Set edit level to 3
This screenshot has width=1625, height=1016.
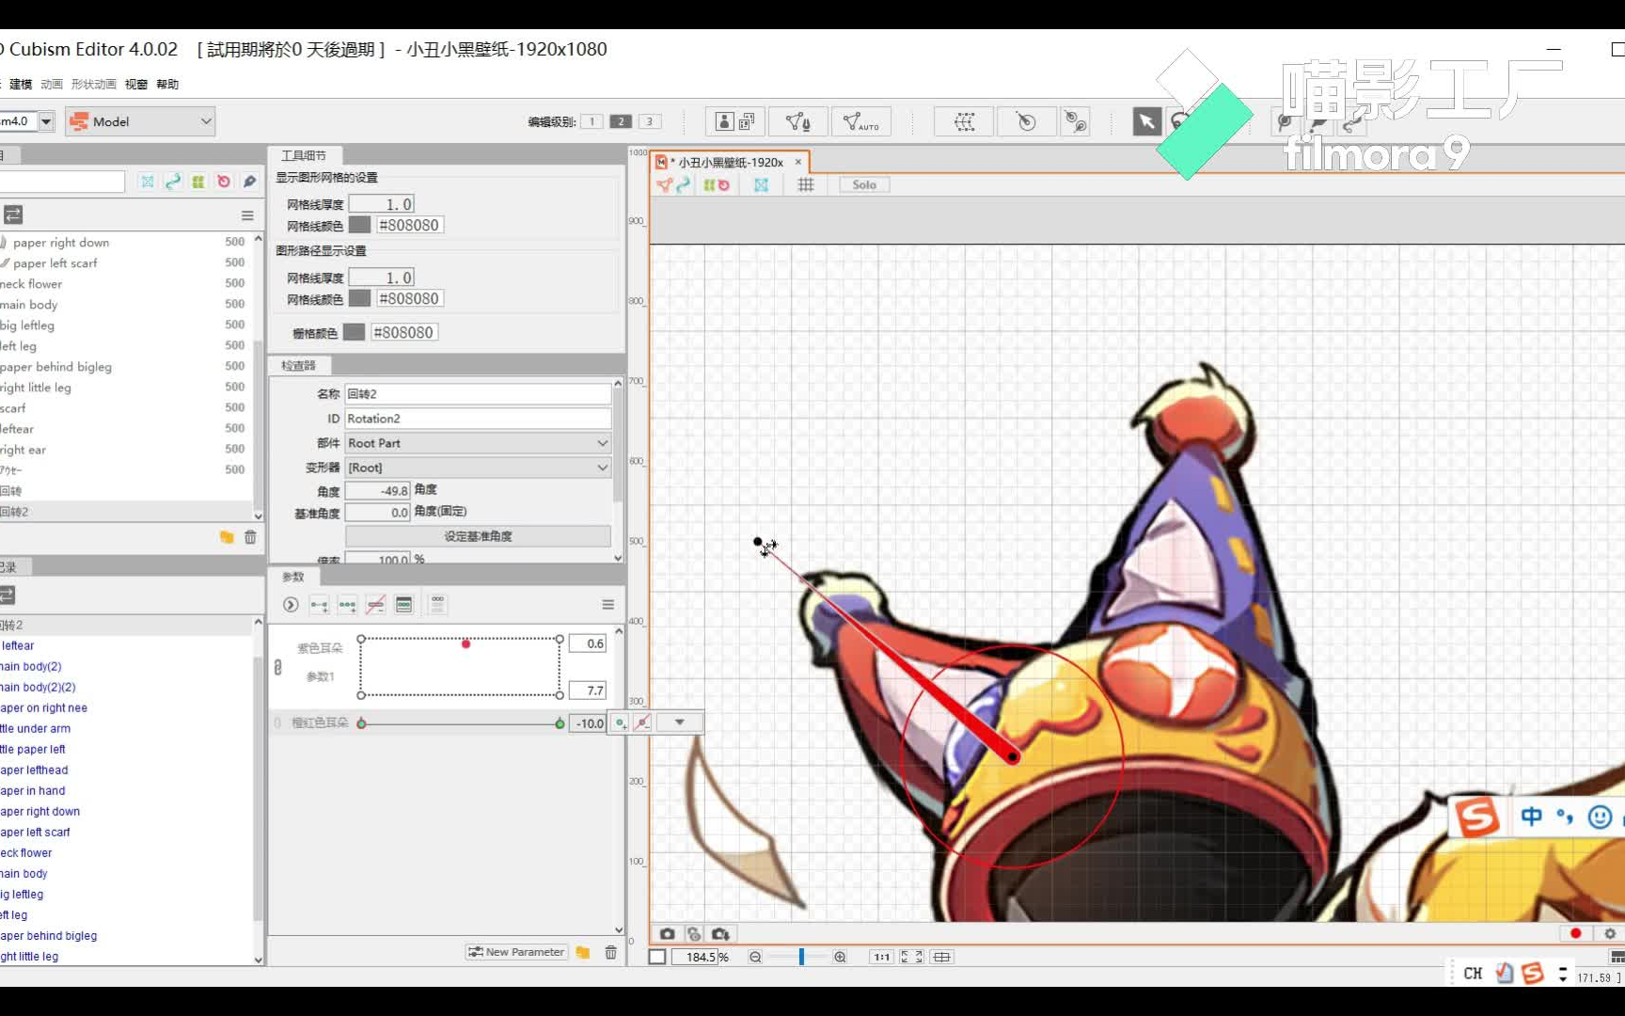650,121
